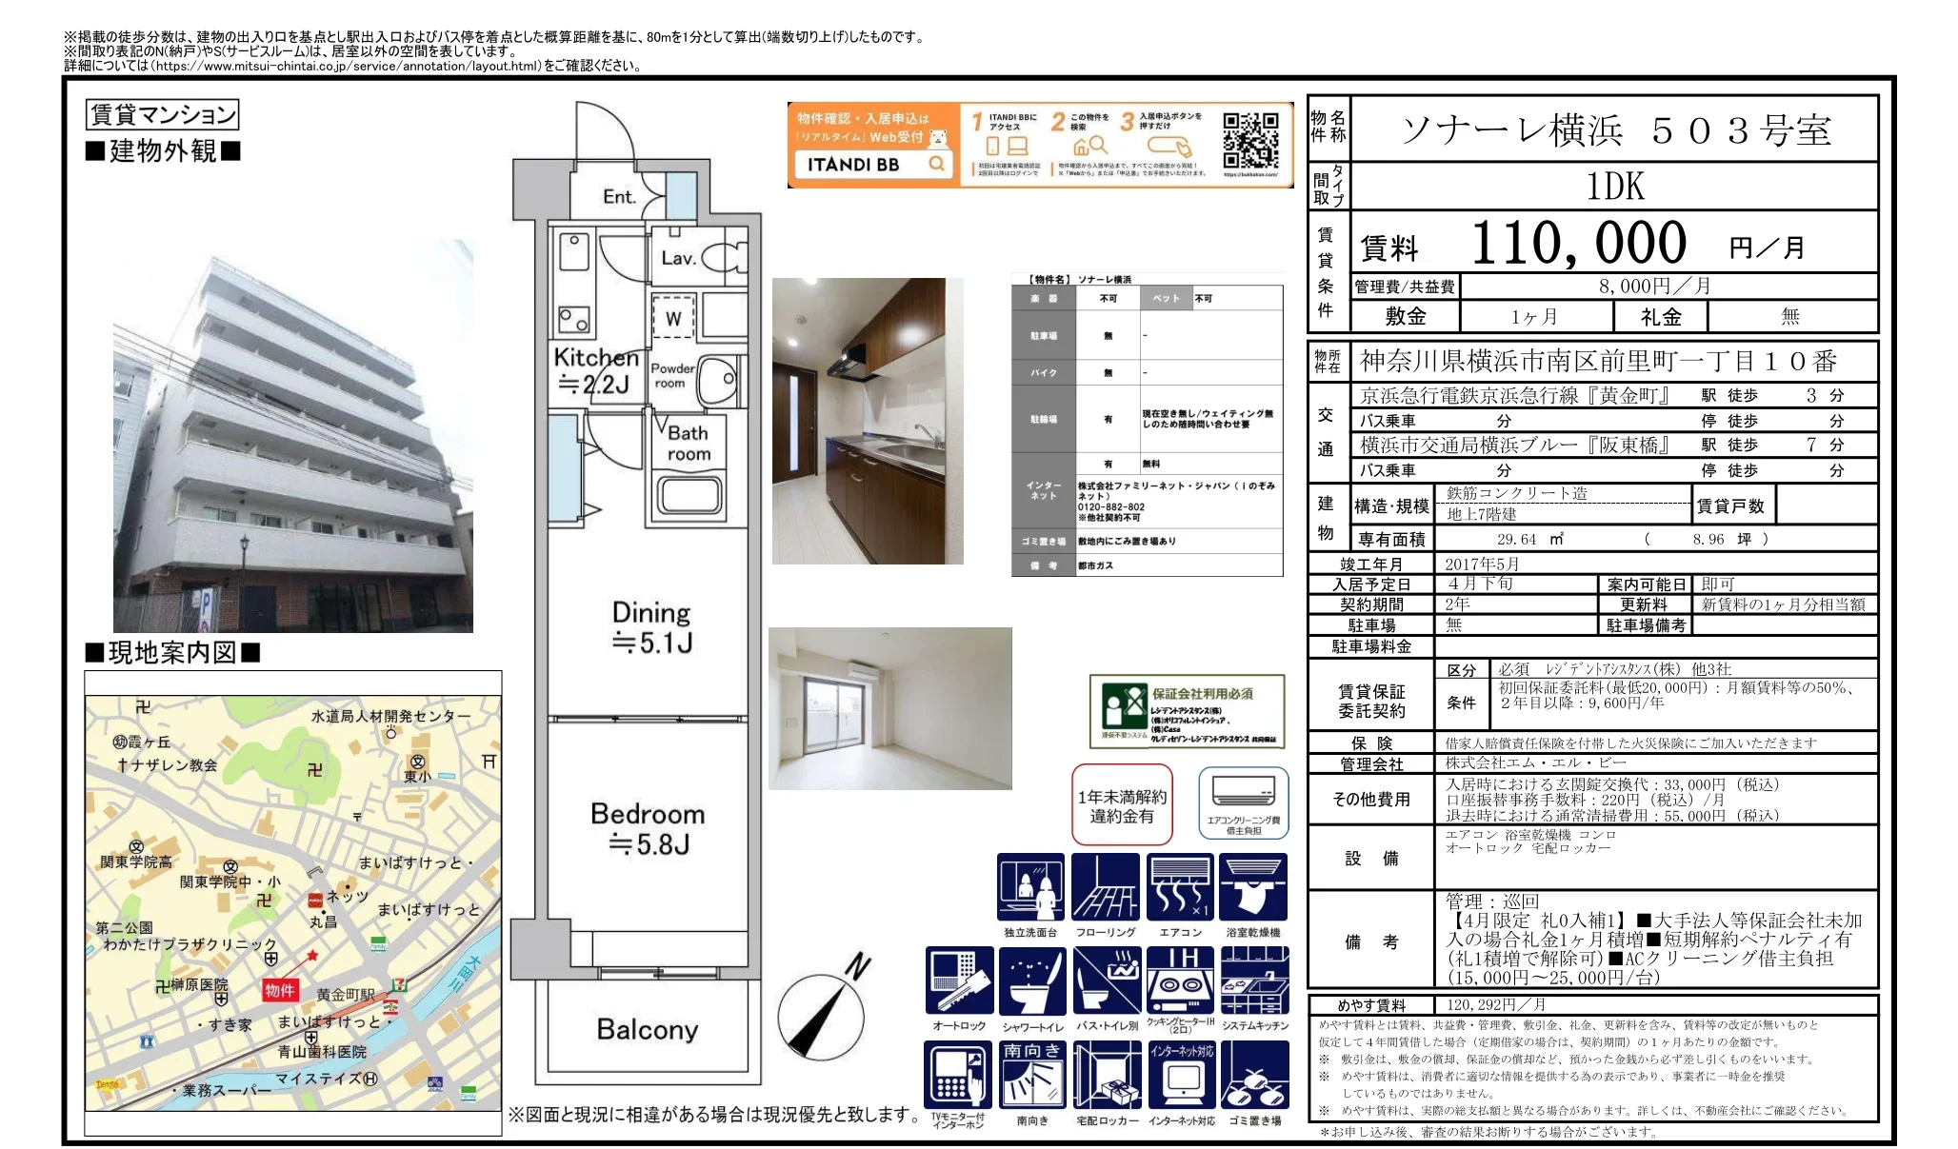Viewport: 1958px width, 1149px height.
Task: Click the building exterior photo
Action: (x=293, y=437)
